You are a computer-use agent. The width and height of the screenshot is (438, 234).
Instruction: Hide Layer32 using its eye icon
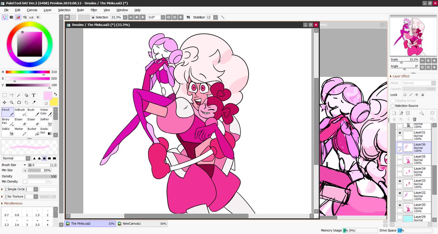[400, 193]
